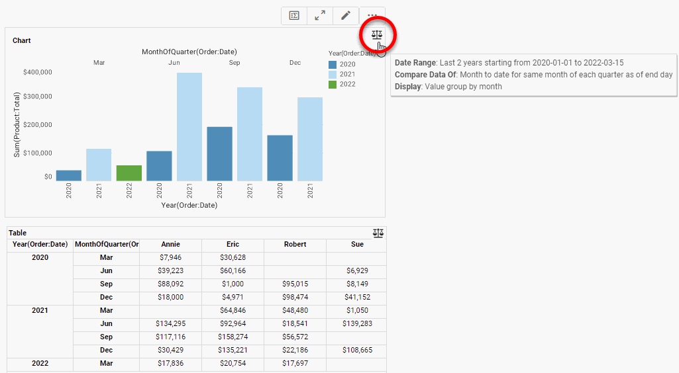Click the Sue column header

click(x=357, y=244)
